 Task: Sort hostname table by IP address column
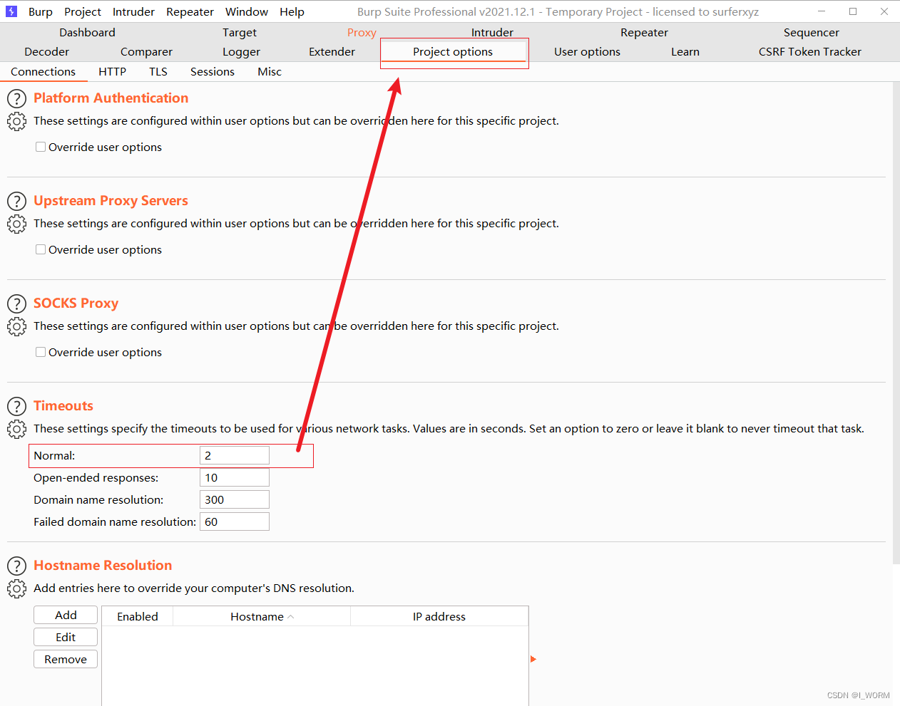click(439, 616)
